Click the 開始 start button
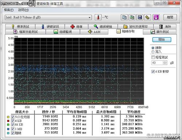 [162, 39]
